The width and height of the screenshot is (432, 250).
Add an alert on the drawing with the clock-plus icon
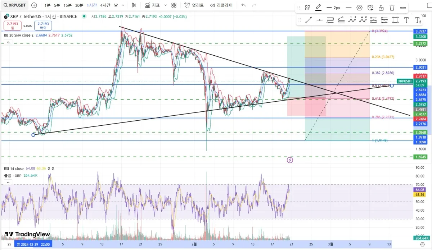coord(370,8)
